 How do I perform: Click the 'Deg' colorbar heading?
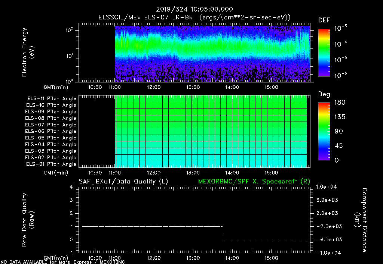pos(324,94)
